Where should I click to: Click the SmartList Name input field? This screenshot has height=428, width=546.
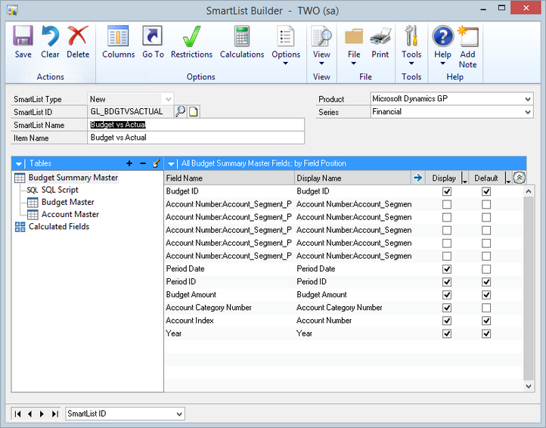(x=196, y=125)
